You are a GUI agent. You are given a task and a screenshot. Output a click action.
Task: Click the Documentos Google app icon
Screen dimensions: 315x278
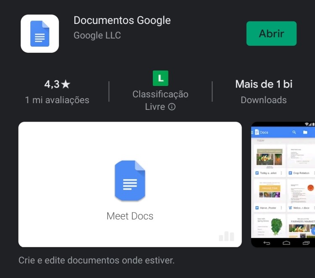point(40,34)
